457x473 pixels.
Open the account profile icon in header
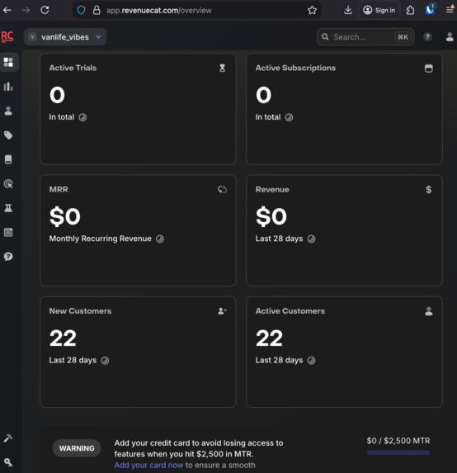(450, 37)
